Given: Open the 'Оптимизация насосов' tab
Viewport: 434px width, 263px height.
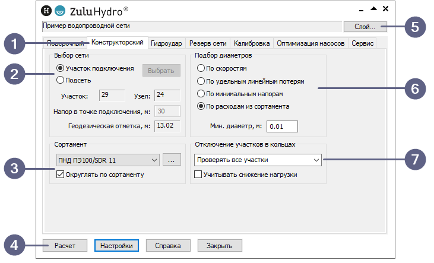Looking at the screenshot, I should click(311, 43).
